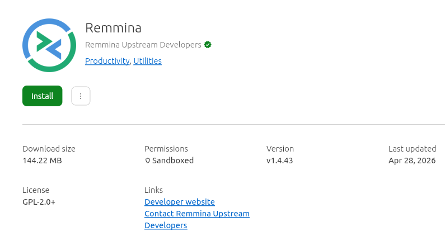Click the Remmina app logo icon
Viewport: 445px width, 236px height.
point(49,45)
